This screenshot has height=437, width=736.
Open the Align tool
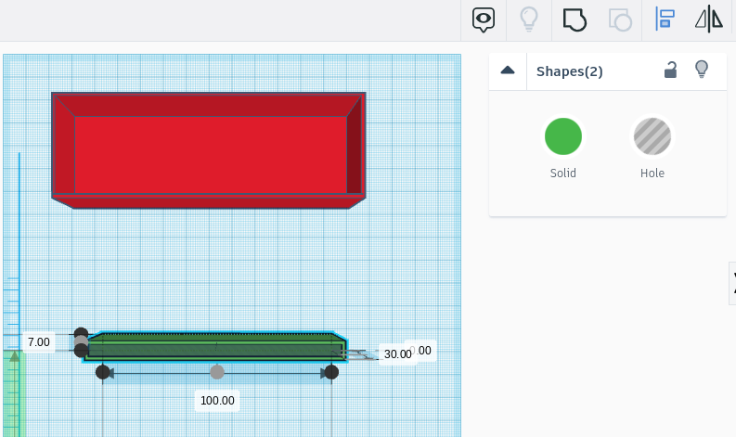point(665,19)
